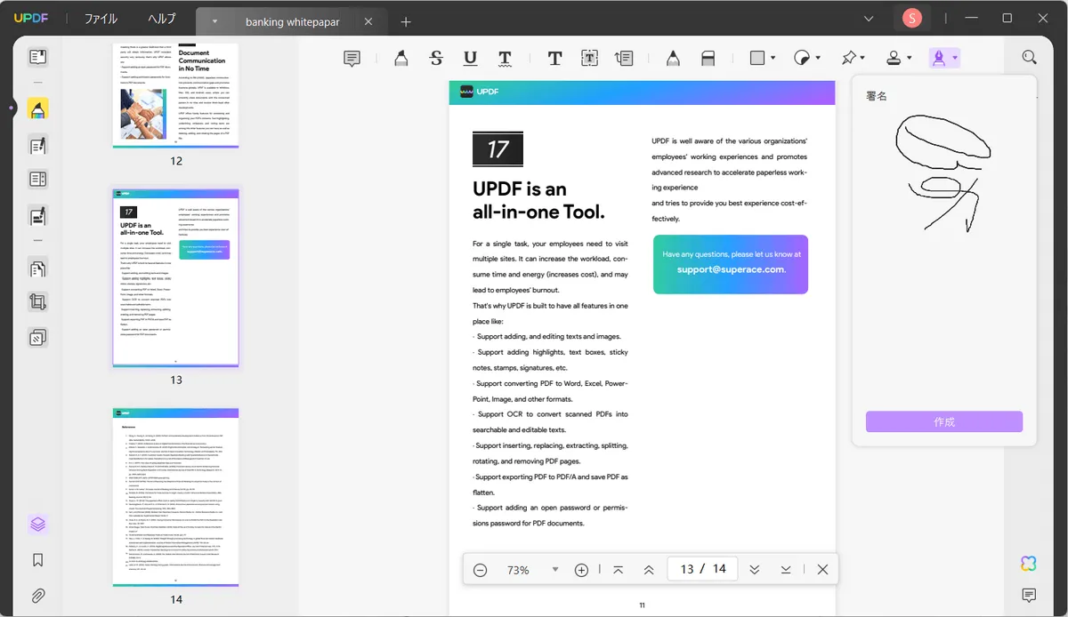
Task: Click the 作成 button in the signature panel
Action: click(x=944, y=421)
